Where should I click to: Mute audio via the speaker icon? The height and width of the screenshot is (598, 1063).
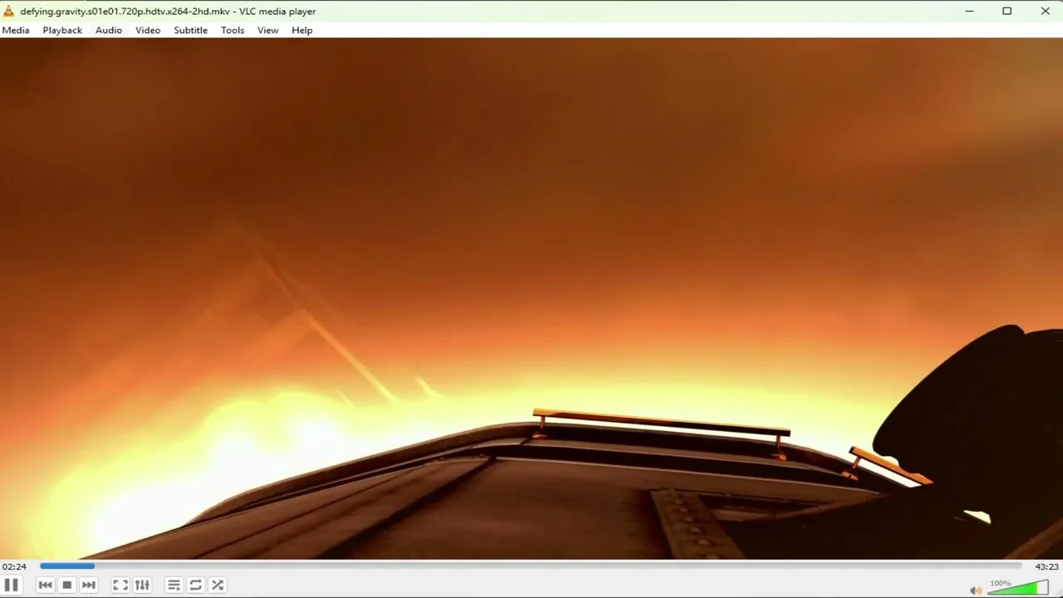(976, 591)
